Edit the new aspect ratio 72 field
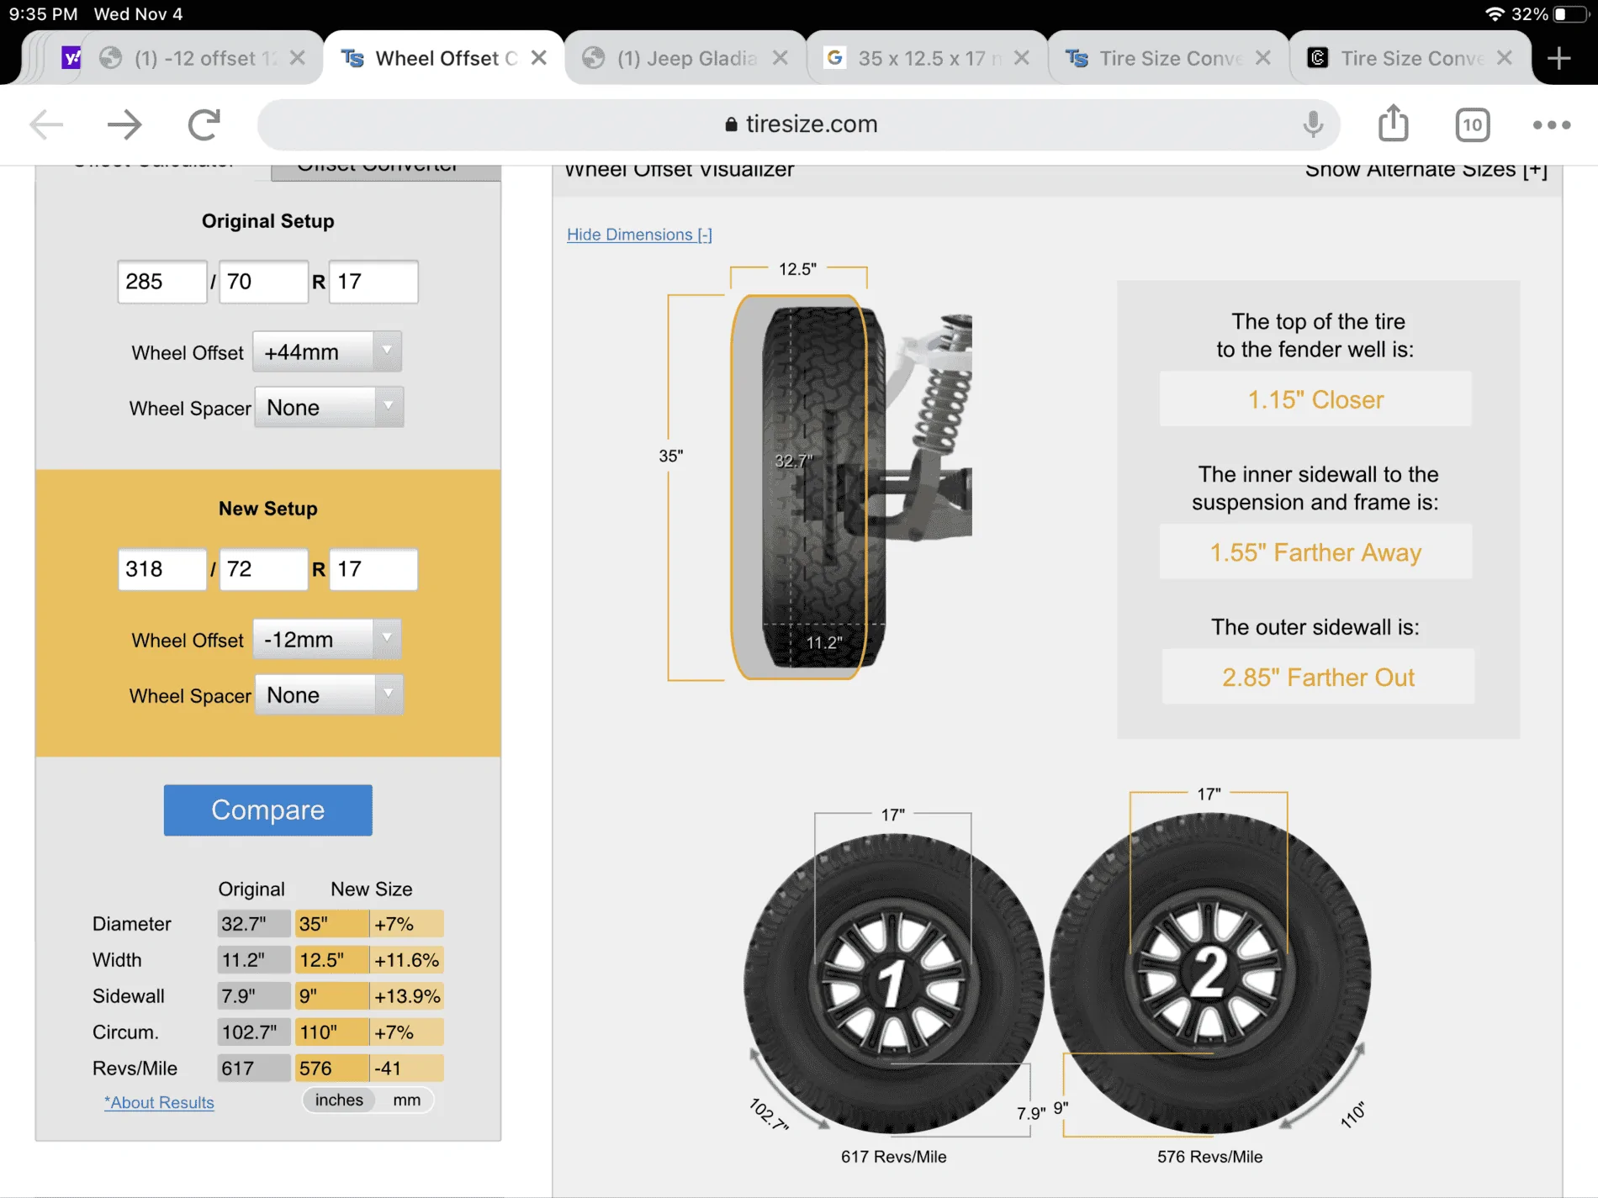This screenshot has height=1198, width=1598. click(263, 569)
